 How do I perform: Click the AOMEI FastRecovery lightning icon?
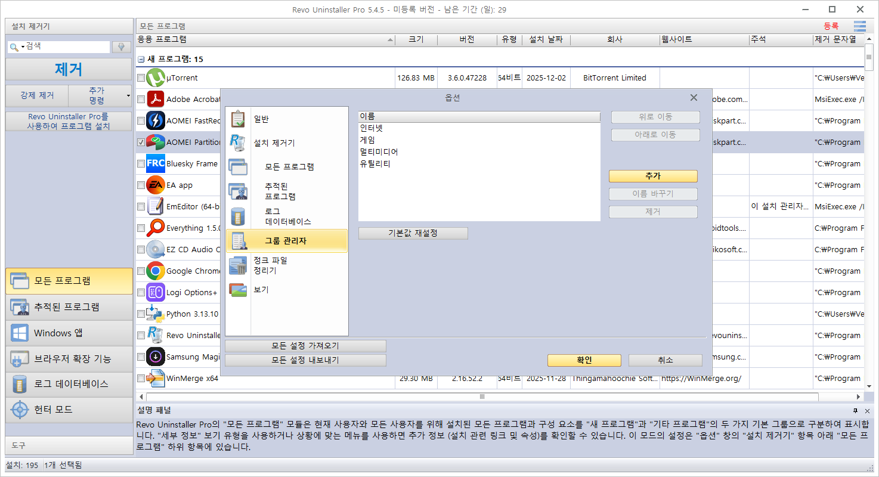(156, 121)
